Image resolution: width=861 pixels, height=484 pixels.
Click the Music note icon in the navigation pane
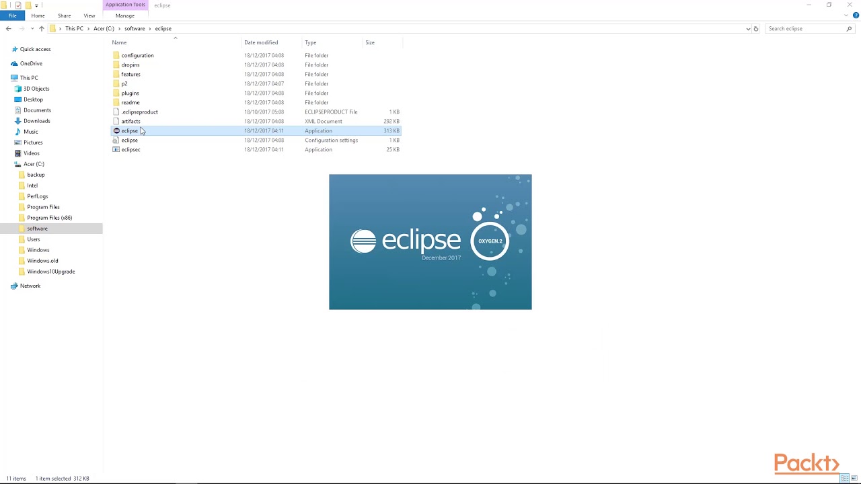tap(18, 132)
